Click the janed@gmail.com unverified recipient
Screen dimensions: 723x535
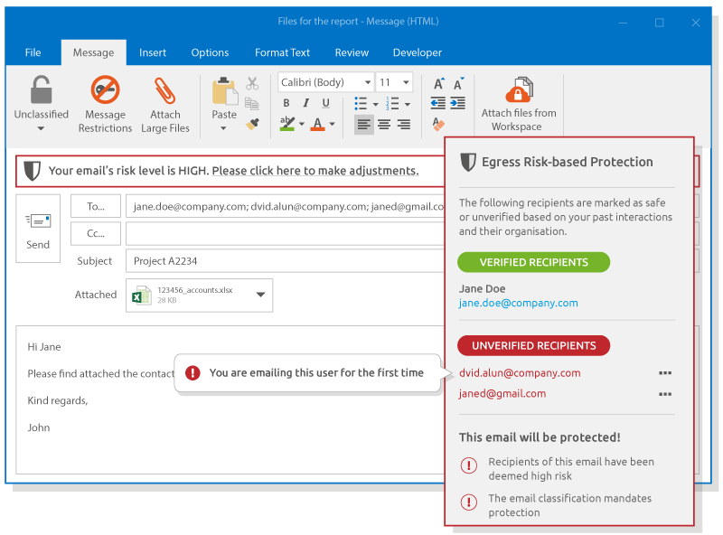(x=502, y=393)
